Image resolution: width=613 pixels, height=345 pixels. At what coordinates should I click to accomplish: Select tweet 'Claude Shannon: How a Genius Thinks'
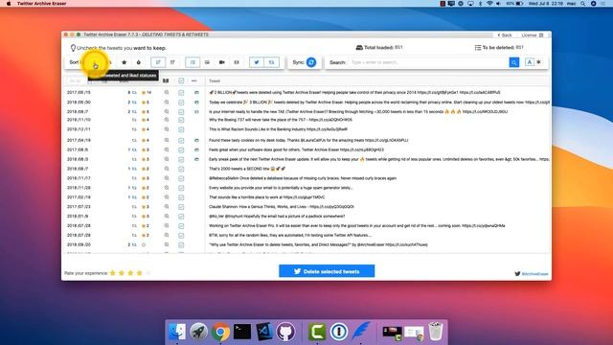pos(281,207)
